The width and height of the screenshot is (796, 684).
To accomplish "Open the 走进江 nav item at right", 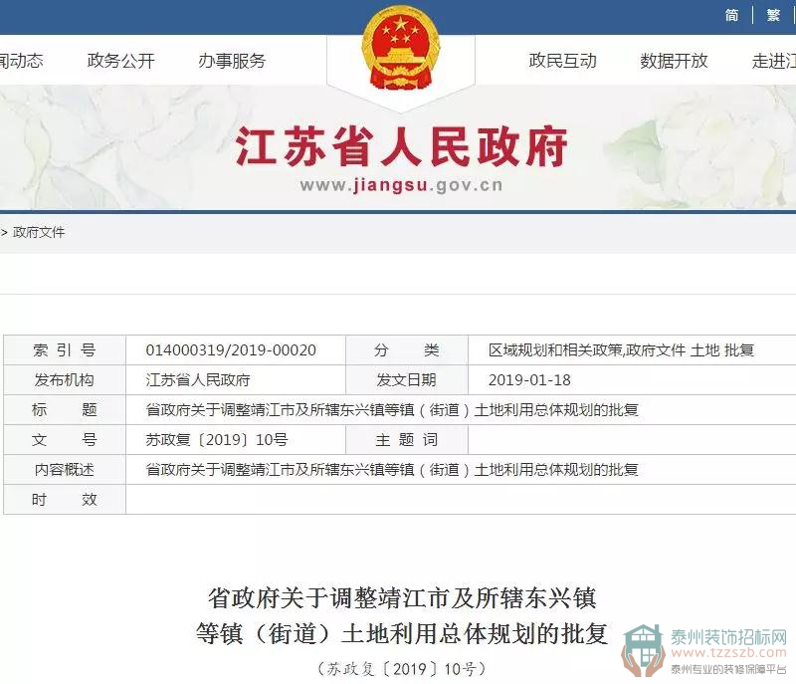I will (773, 61).
